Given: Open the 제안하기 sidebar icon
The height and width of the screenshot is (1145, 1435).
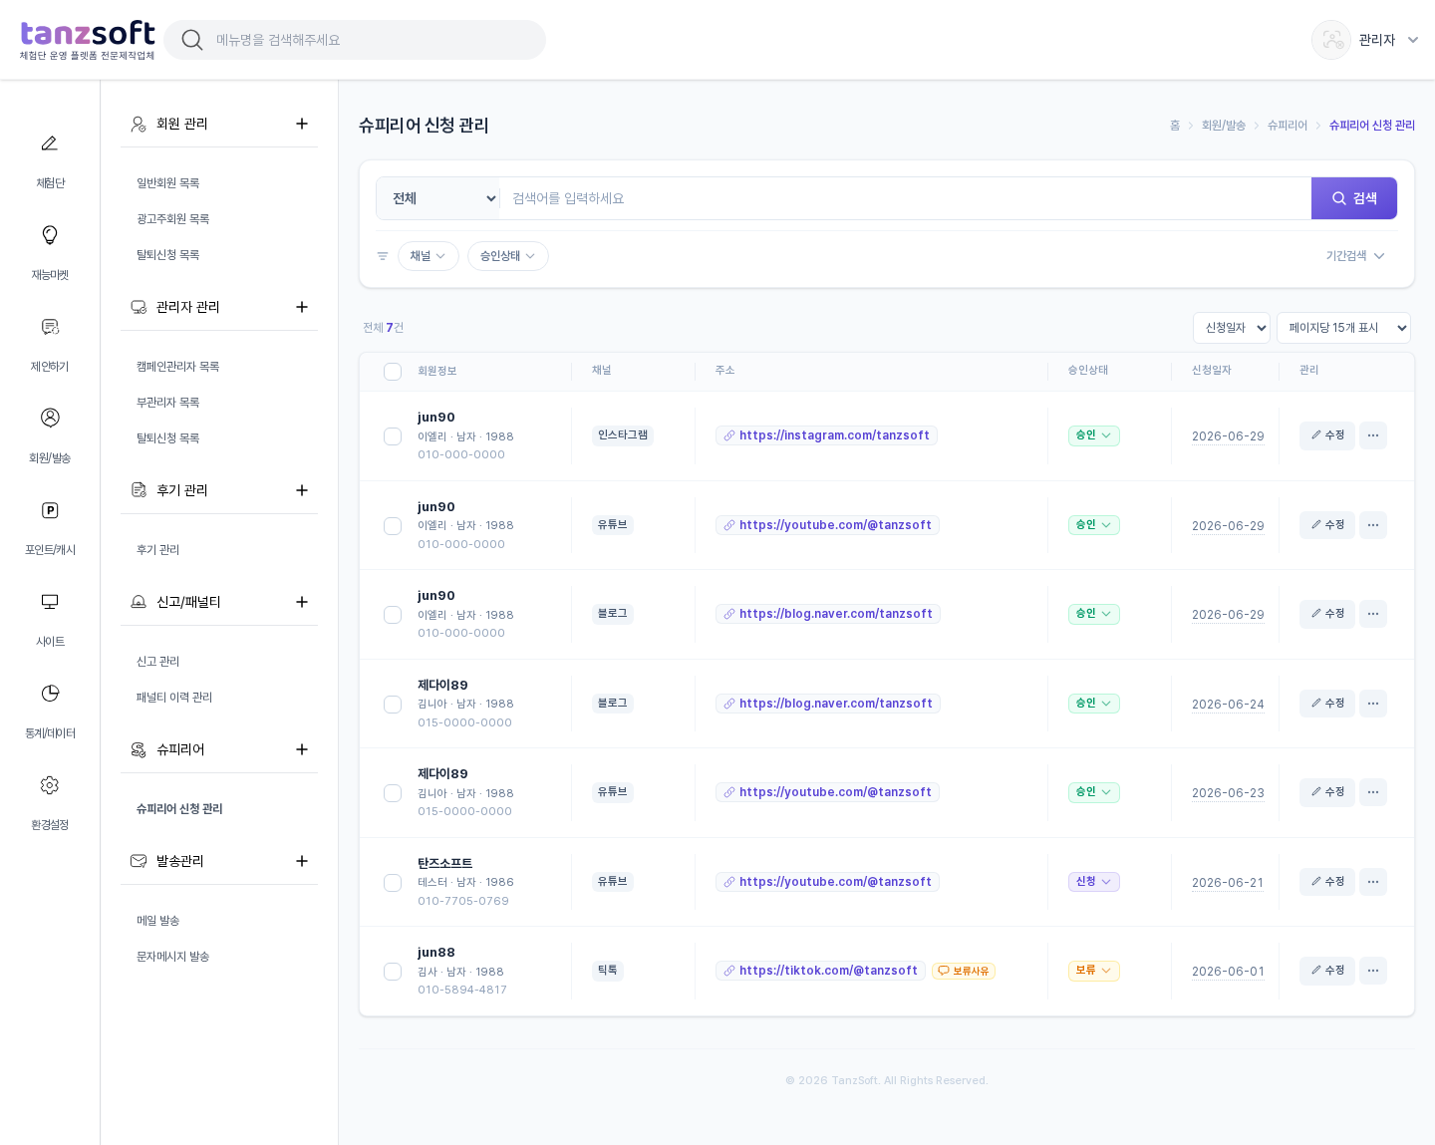Looking at the screenshot, I should click(50, 327).
